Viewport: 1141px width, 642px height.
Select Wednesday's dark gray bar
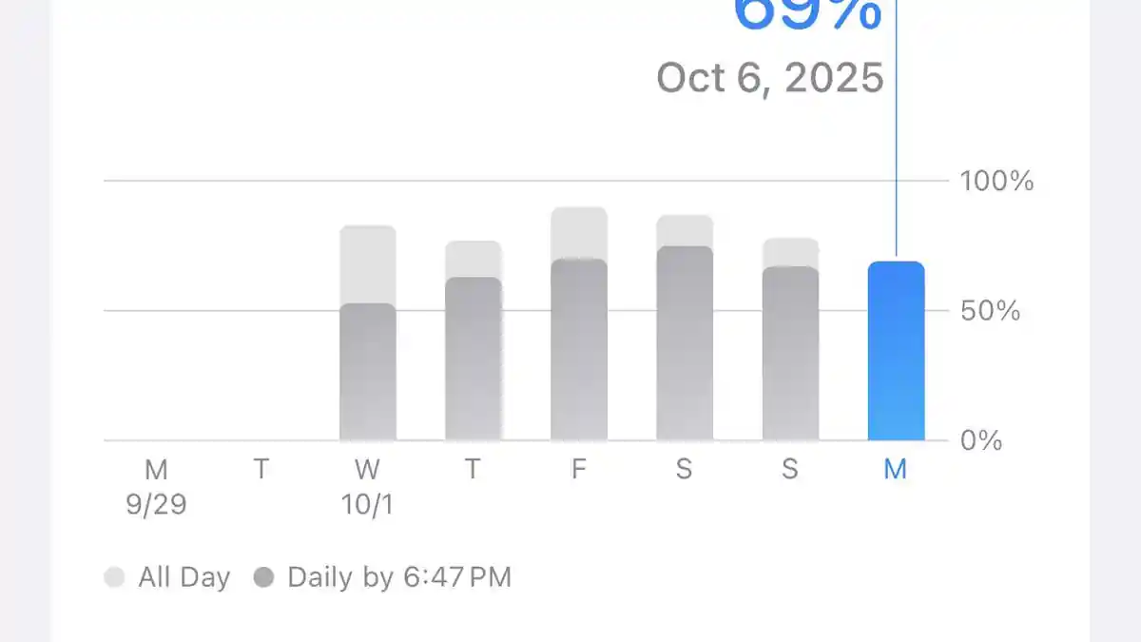(368, 373)
